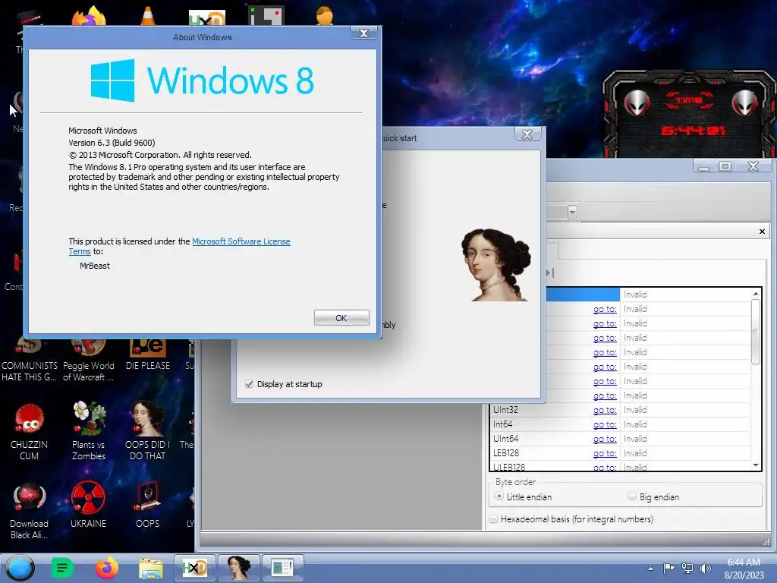The image size is (777, 583).
Task: Close the Quick start dialog
Action: click(527, 134)
